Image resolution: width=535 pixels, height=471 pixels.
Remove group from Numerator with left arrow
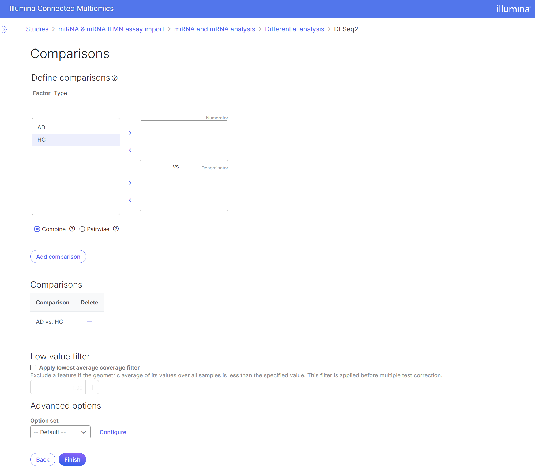[x=130, y=150]
